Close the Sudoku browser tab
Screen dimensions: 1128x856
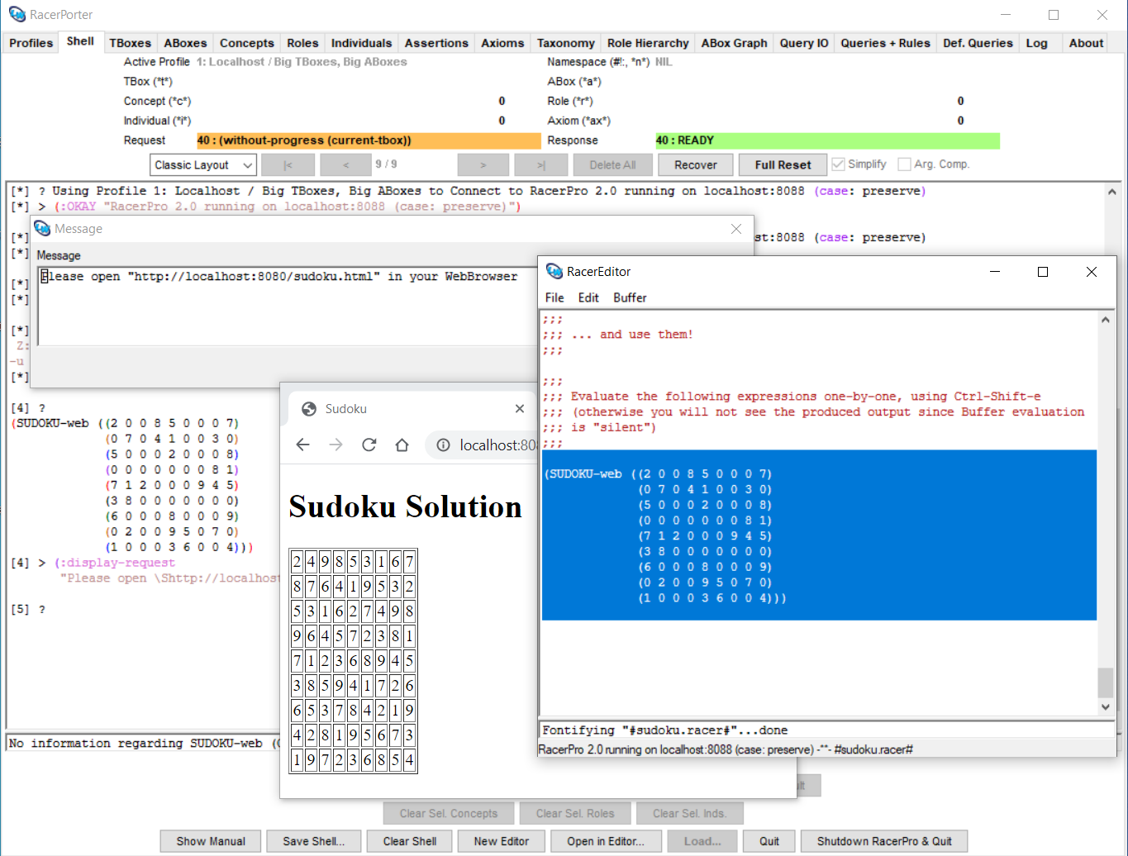520,409
